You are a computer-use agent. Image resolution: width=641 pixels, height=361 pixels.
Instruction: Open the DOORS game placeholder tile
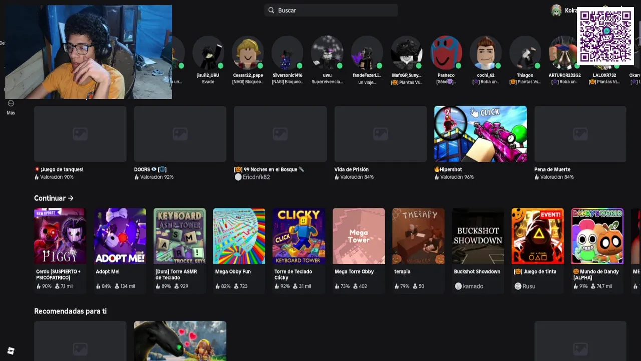(x=180, y=134)
